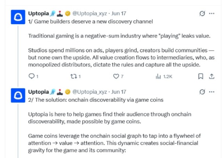Screen dimensions: 222x158
Task: Bookmark the first Uptopia post
Action: pos(201,76)
